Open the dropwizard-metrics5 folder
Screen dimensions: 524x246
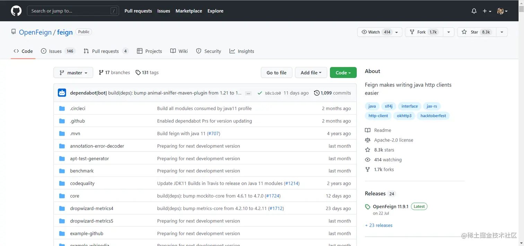pyautogui.click(x=91, y=221)
